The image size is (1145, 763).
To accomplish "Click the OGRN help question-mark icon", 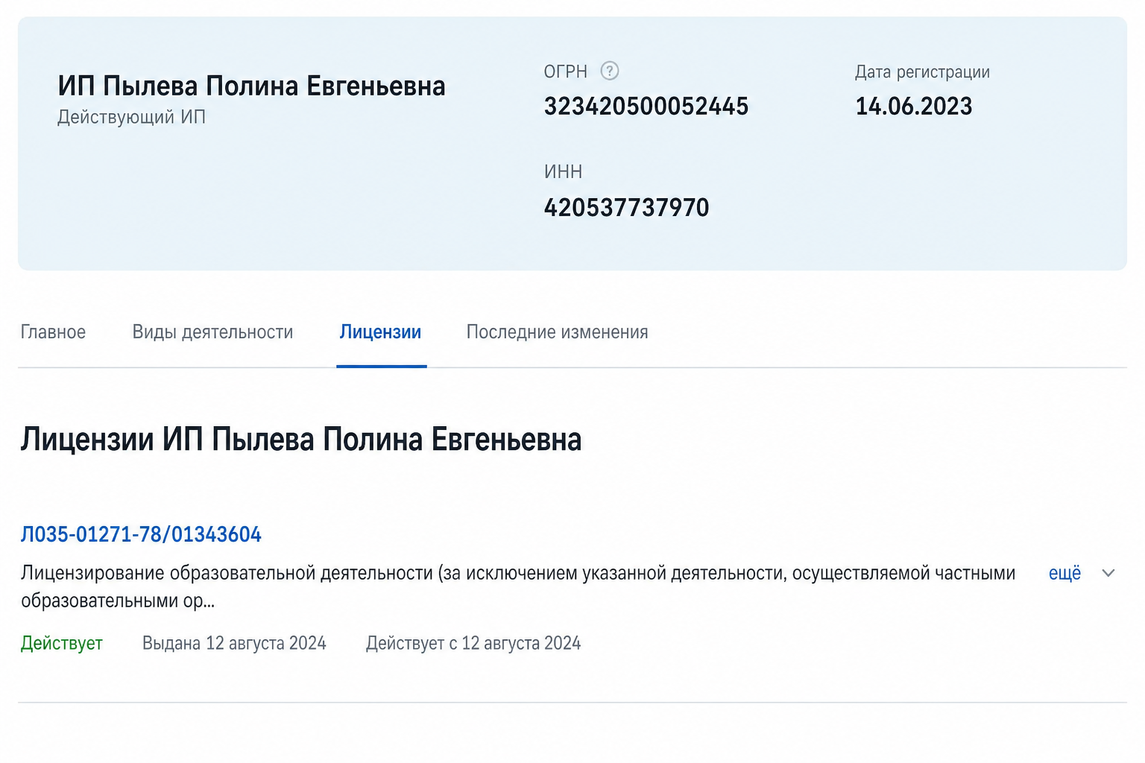I will [x=610, y=71].
